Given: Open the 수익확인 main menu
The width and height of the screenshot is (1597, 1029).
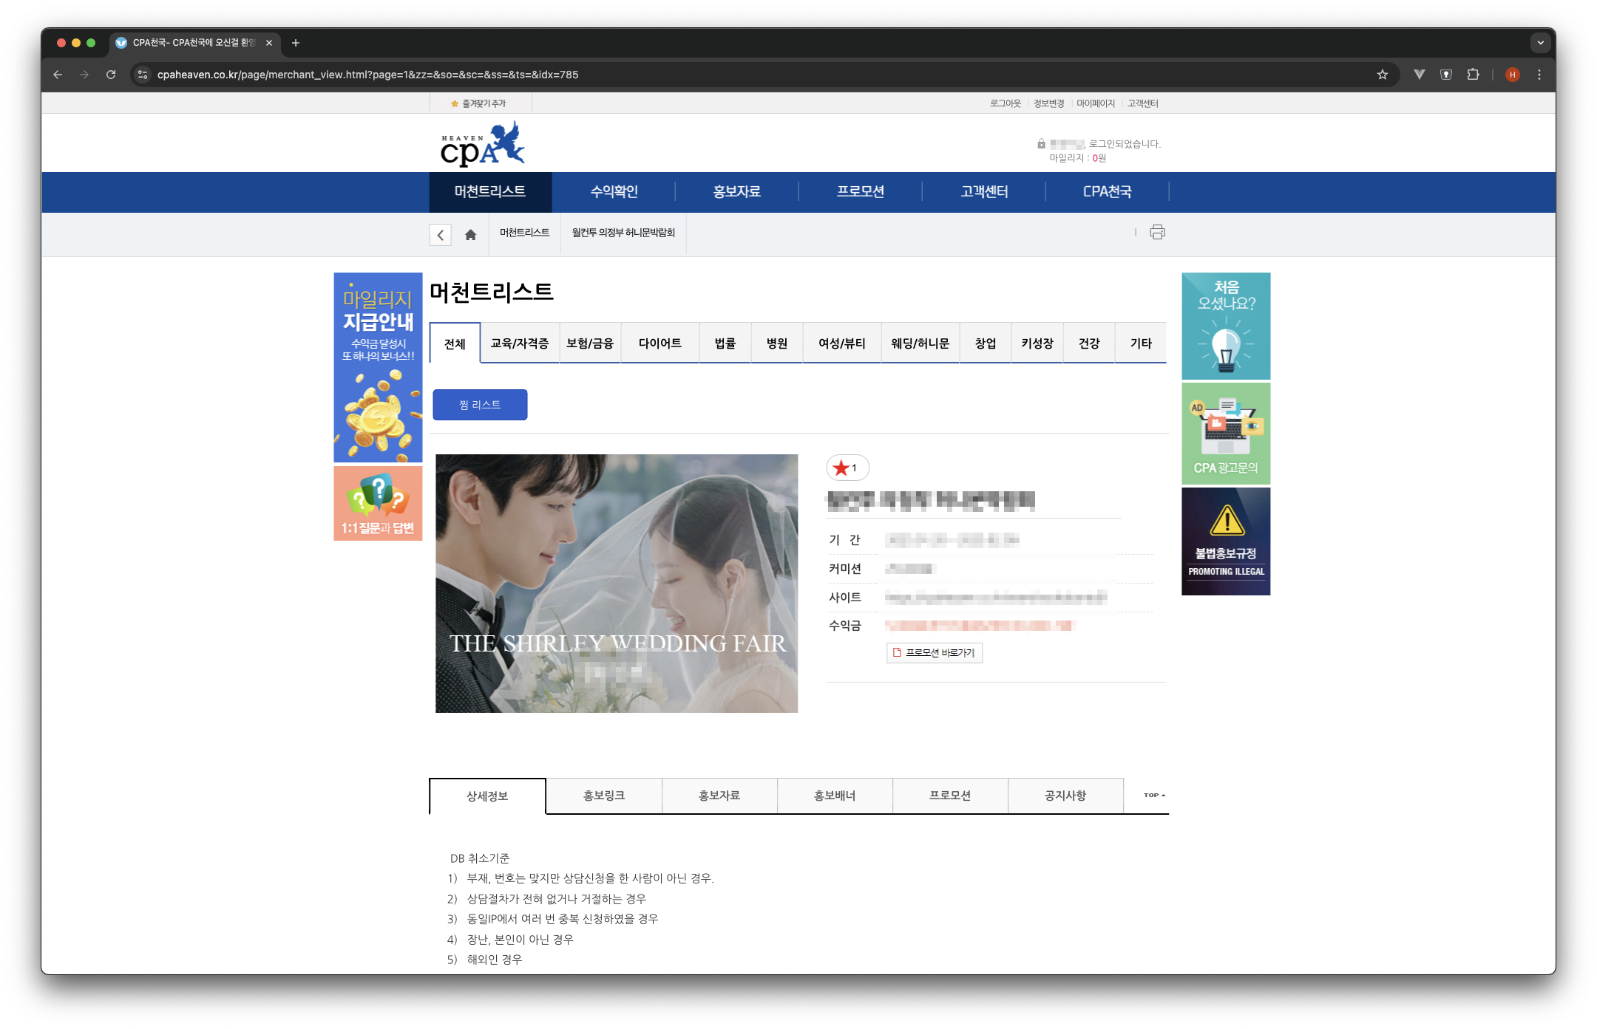Looking at the screenshot, I should [614, 192].
